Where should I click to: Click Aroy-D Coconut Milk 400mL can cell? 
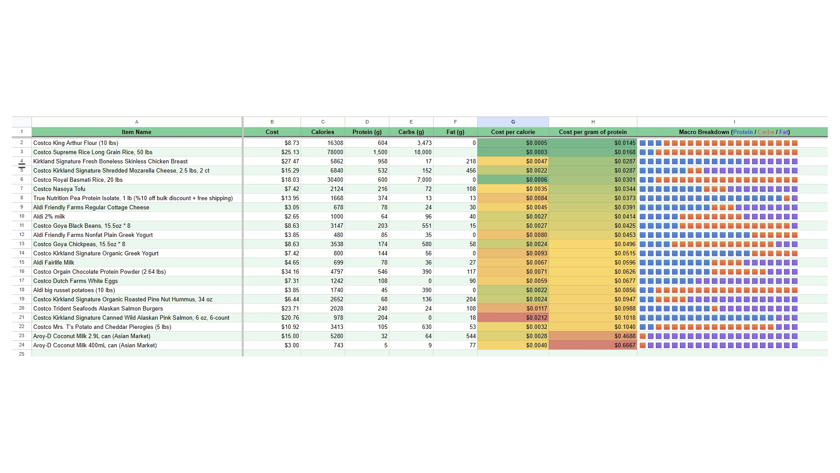[136, 345]
